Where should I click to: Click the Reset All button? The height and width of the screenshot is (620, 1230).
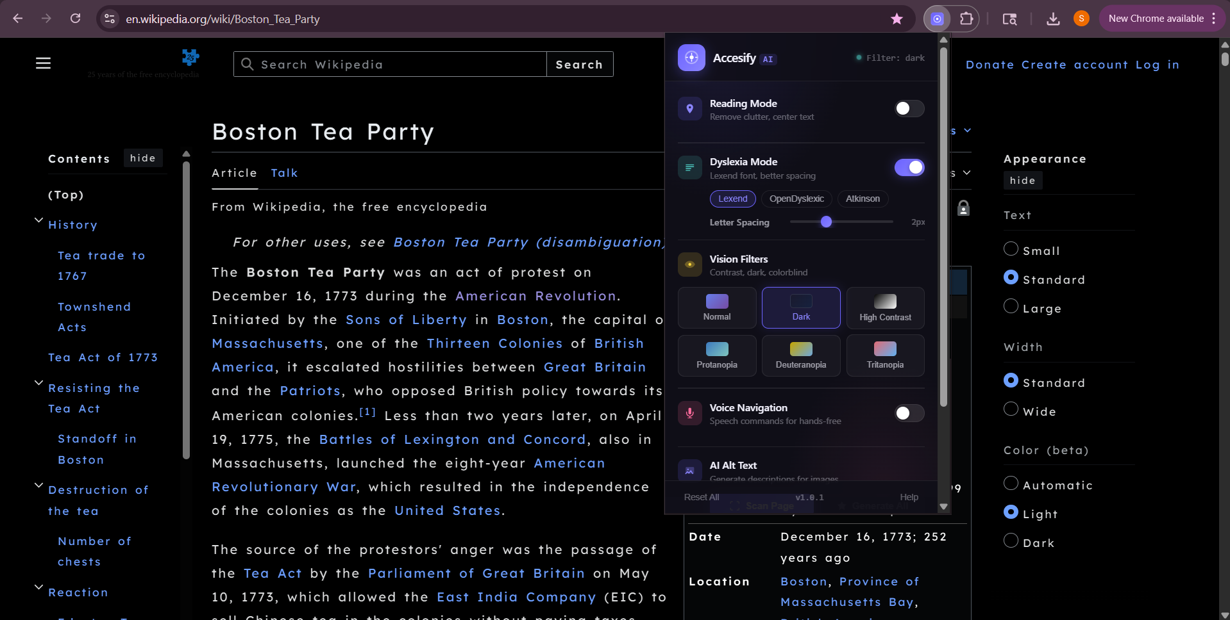tap(702, 497)
